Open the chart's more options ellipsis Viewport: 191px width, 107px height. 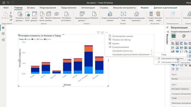coord(107,32)
